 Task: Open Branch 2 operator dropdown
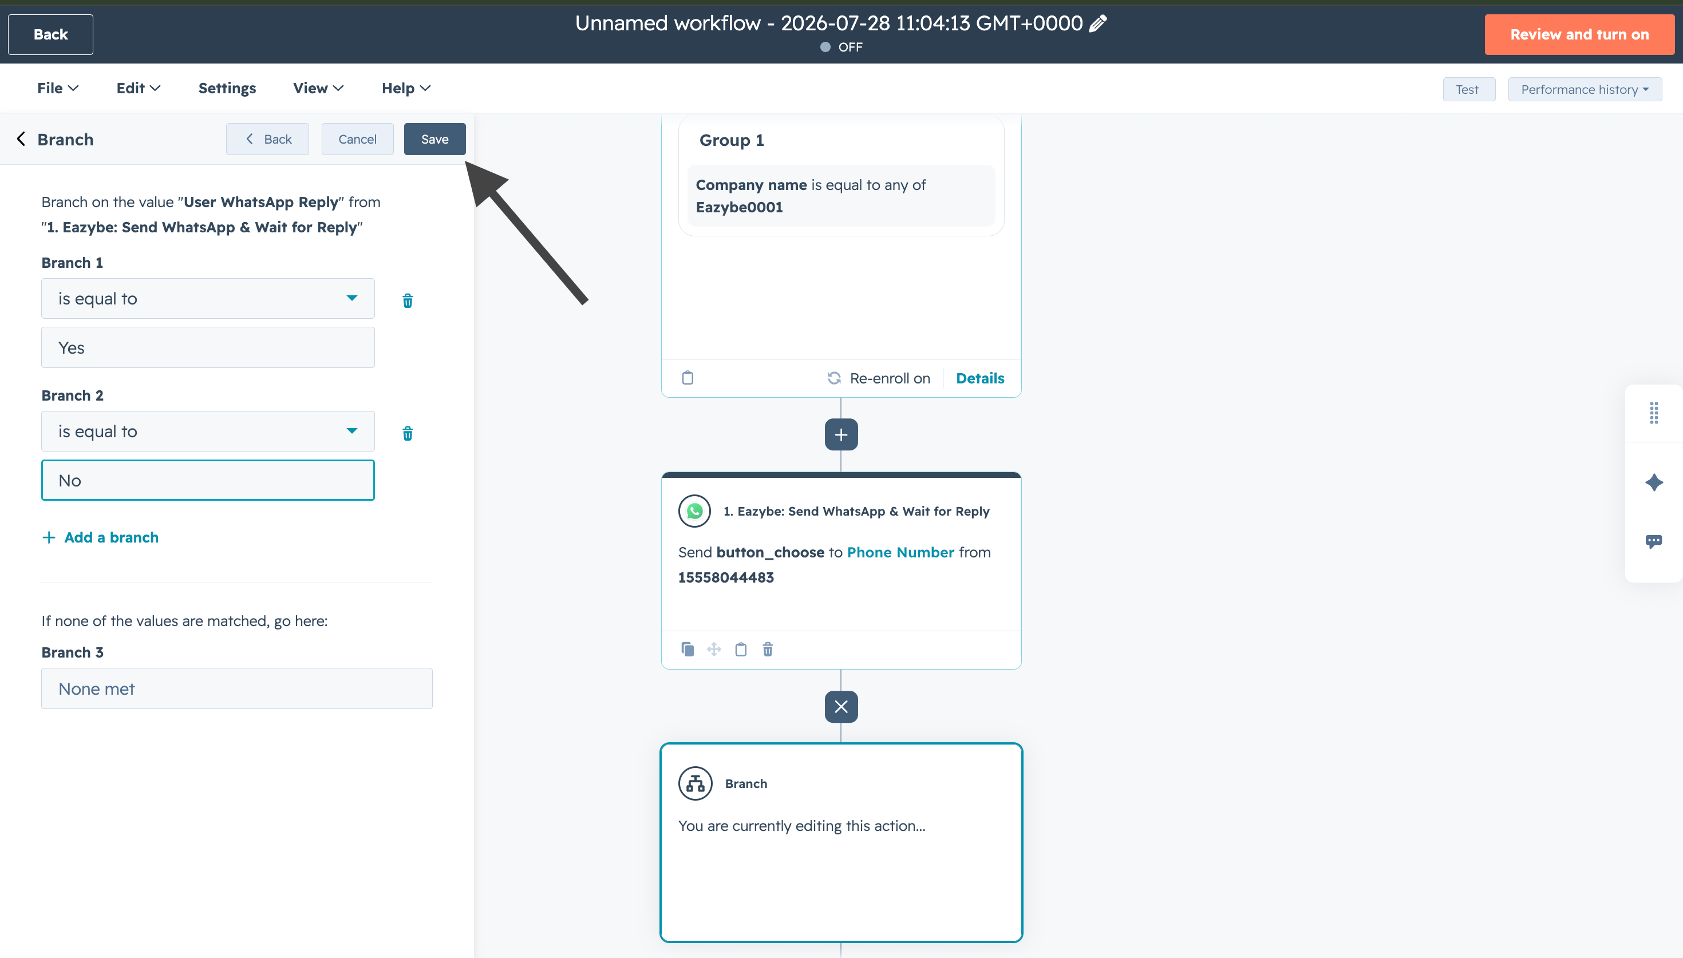click(x=208, y=431)
